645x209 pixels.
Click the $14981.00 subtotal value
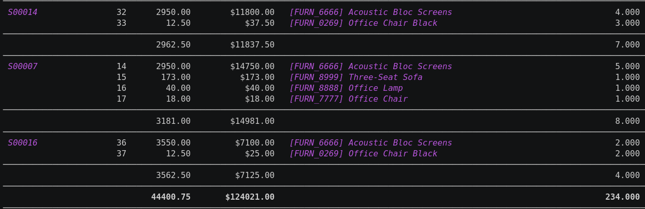click(252, 121)
